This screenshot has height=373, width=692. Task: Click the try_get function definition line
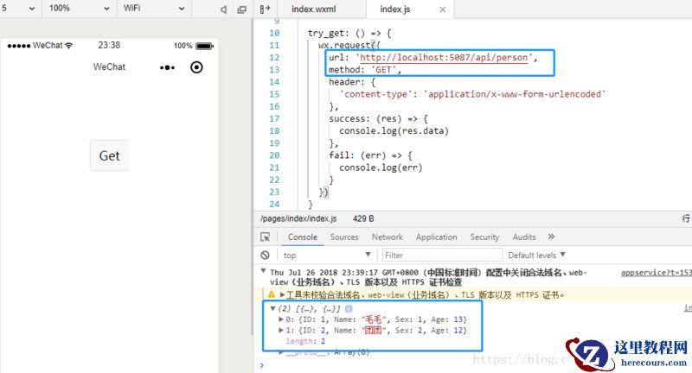coord(349,33)
